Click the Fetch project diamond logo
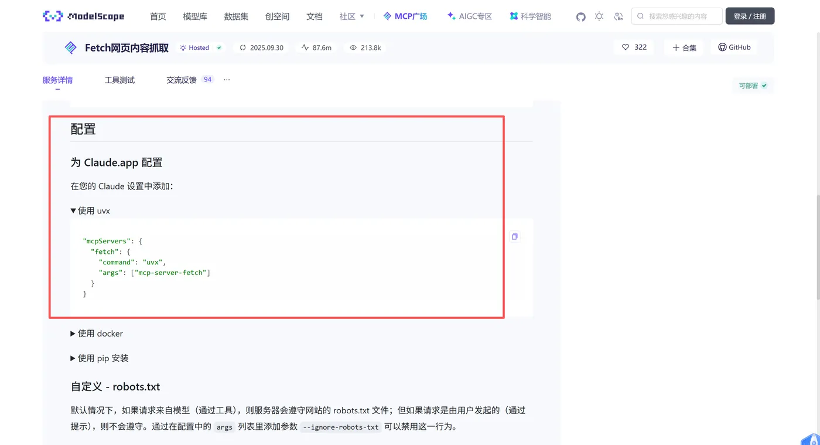The image size is (820, 445). coord(70,47)
